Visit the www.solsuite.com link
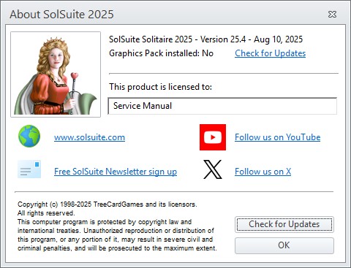Image resolution: width=351 pixels, height=268 pixels. click(x=89, y=137)
